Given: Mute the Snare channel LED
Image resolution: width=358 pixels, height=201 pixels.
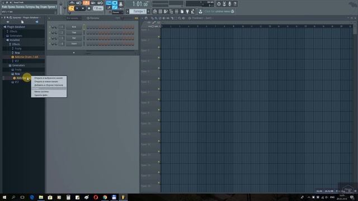Looking at the screenshot, I should [50, 44].
